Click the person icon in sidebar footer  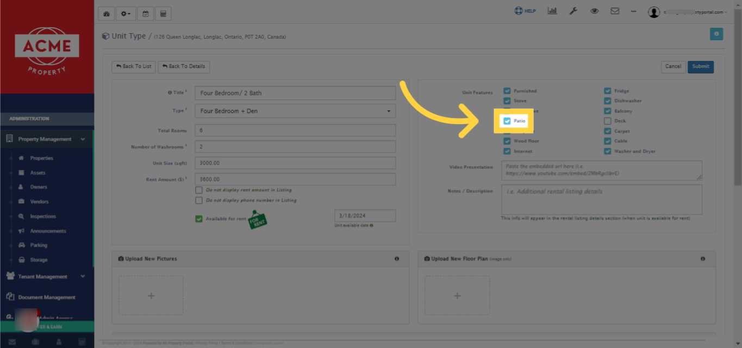[59, 342]
